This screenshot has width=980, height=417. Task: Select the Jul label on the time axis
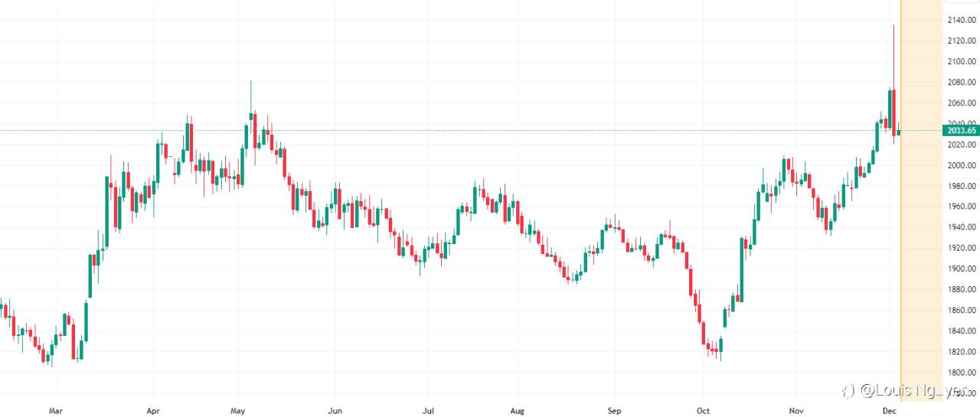click(x=429, y=411)
